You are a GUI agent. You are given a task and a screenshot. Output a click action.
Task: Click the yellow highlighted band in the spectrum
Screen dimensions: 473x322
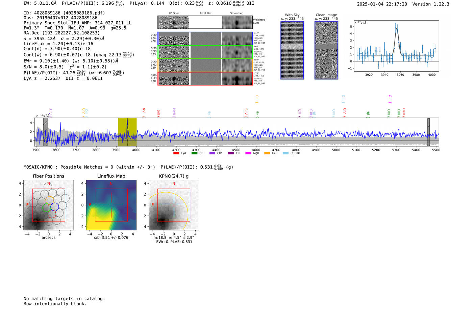[x=127, y=132]
